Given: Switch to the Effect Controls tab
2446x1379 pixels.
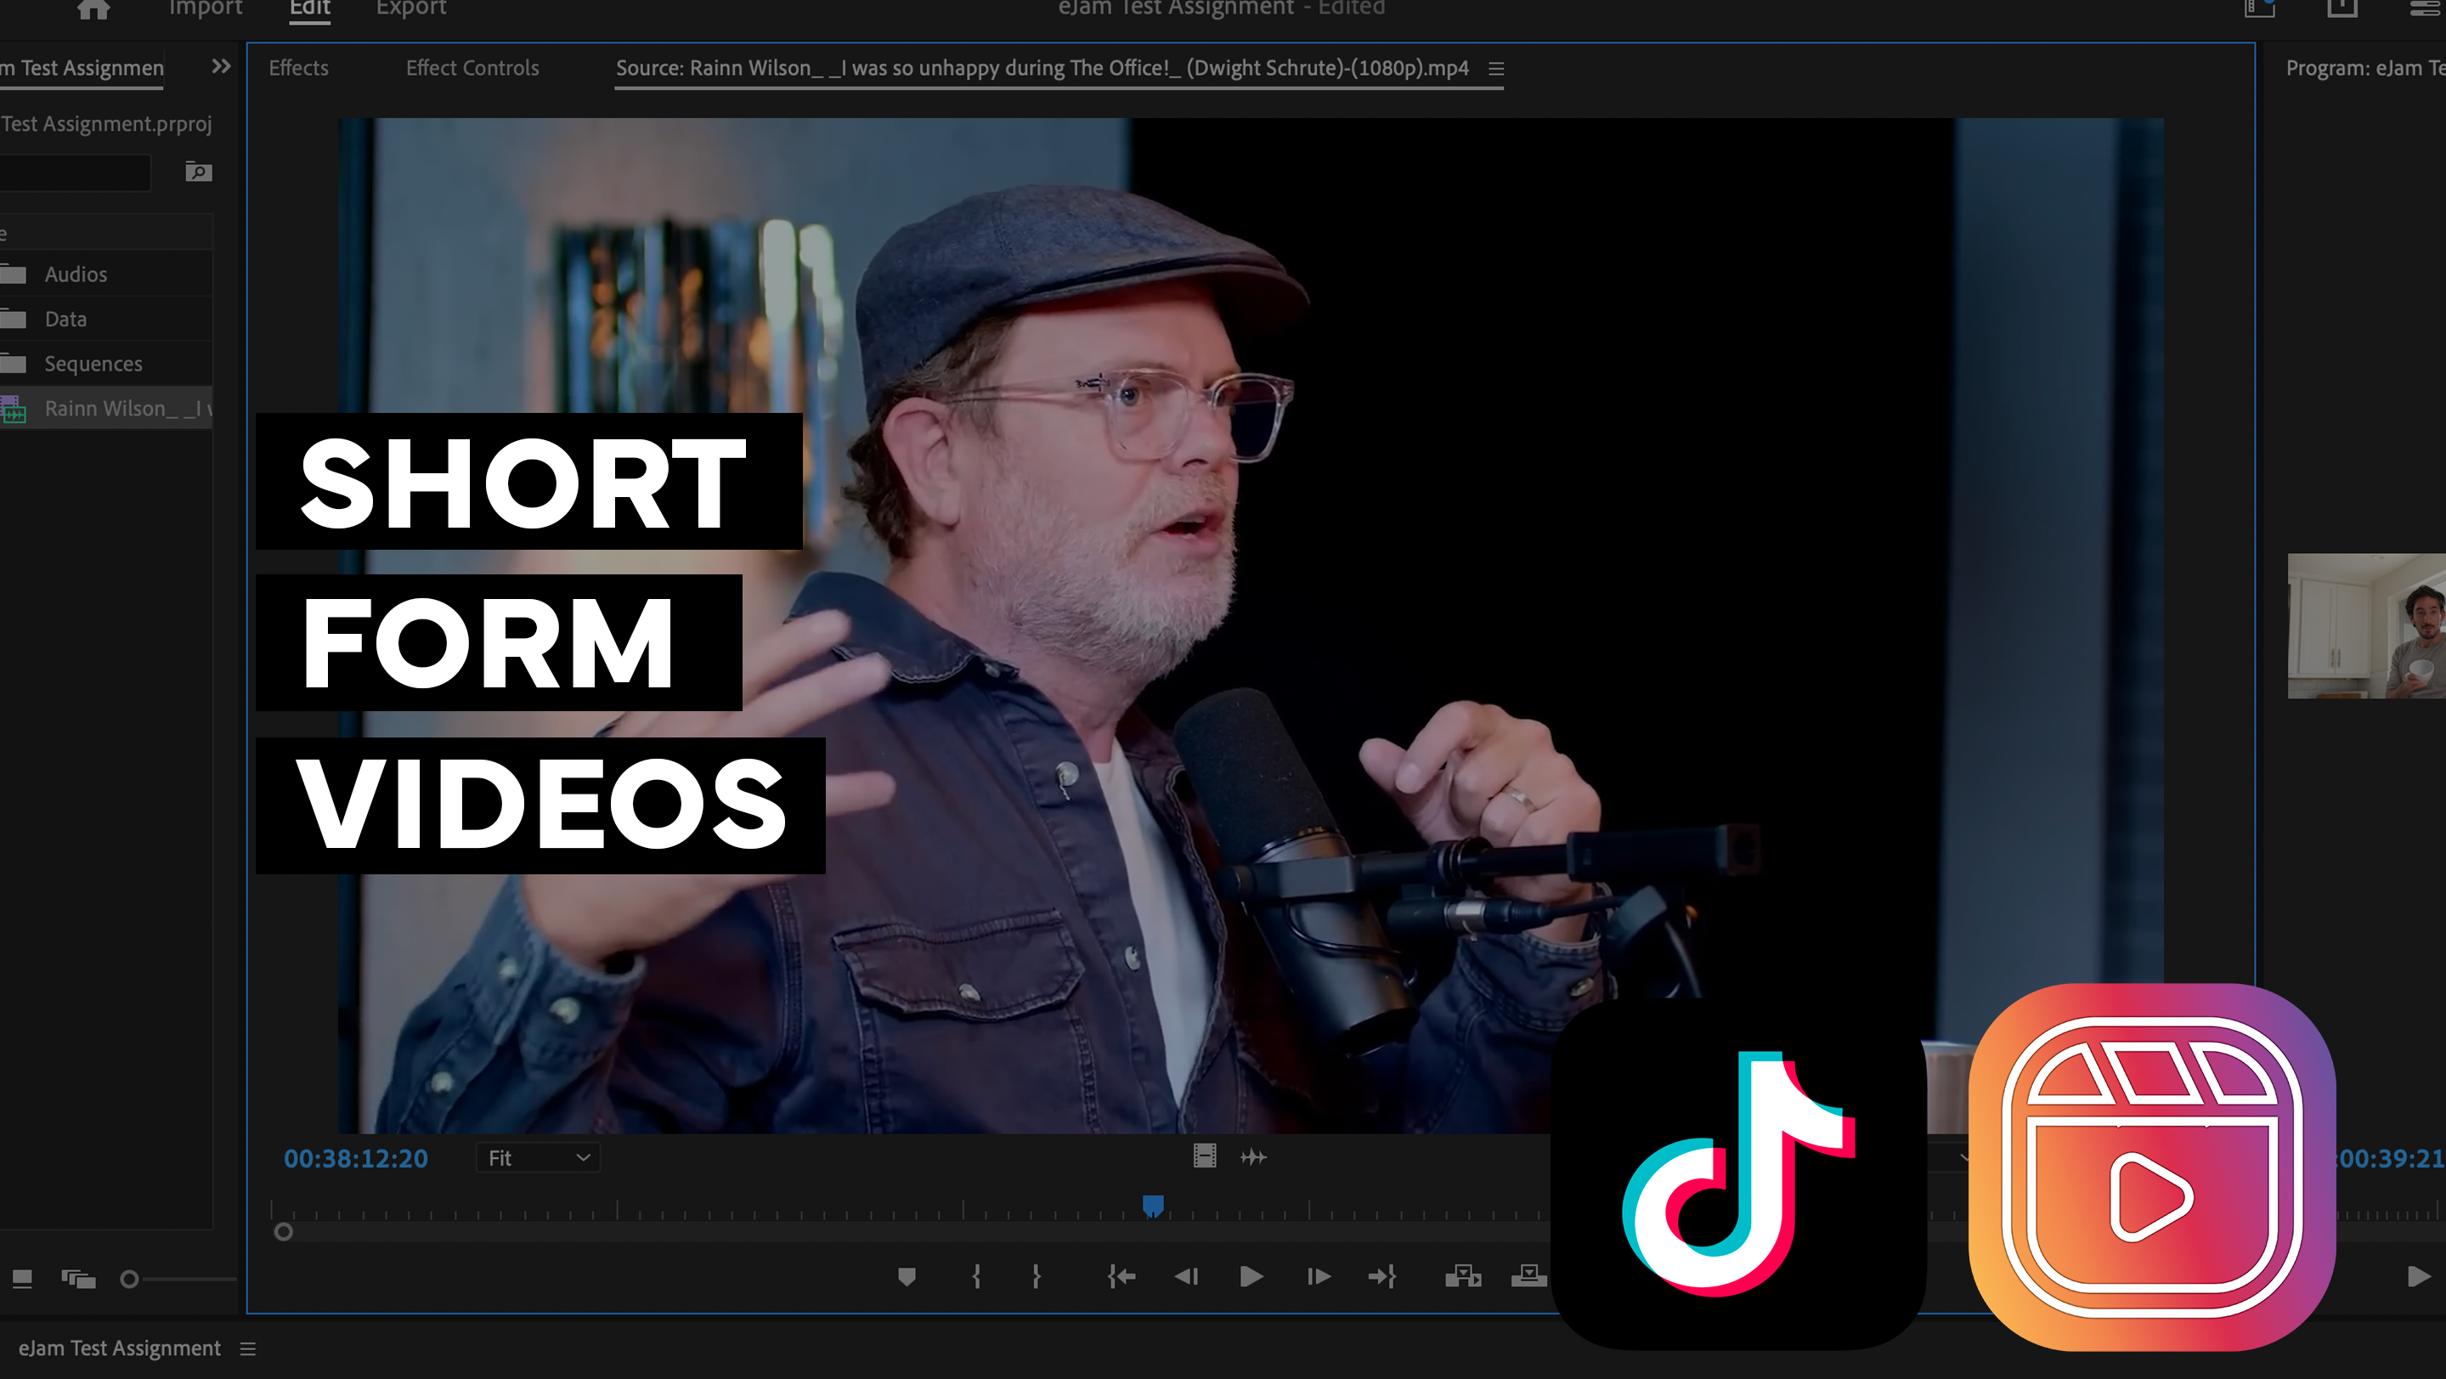Looking at the screenshot, I should point(472,67).
